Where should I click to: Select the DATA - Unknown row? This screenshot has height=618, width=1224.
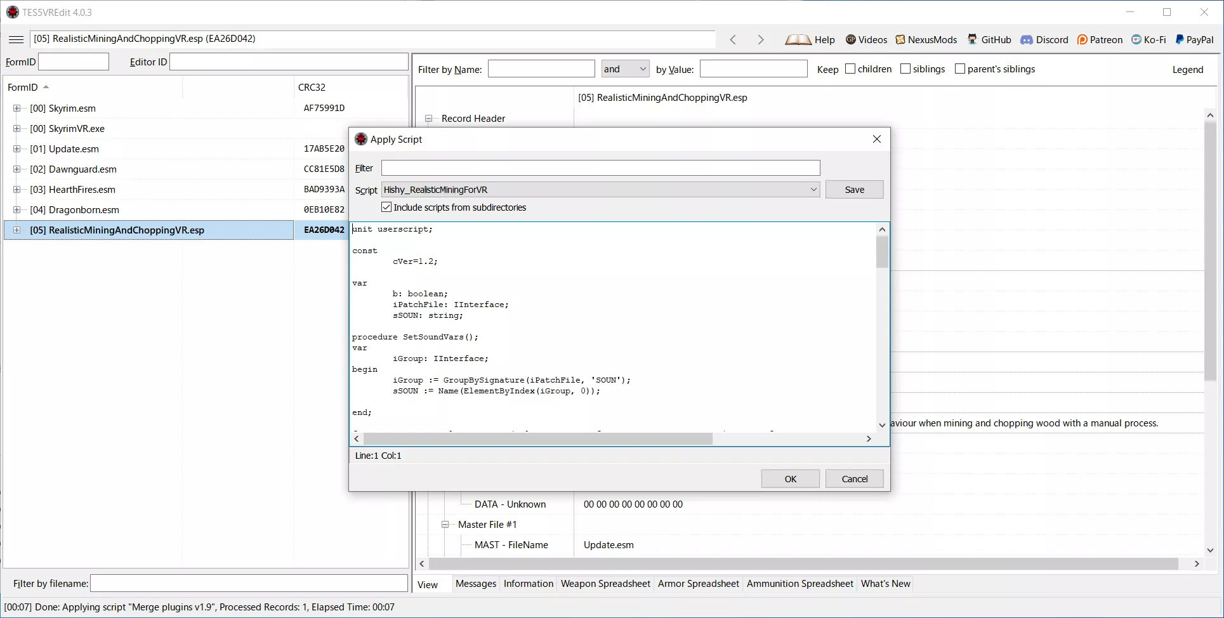click(510, 504)
